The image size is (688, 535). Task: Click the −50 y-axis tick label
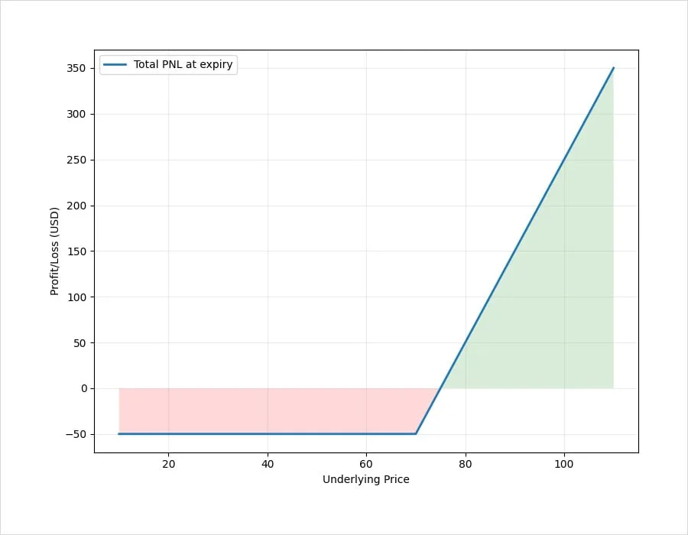pos(76,434)
